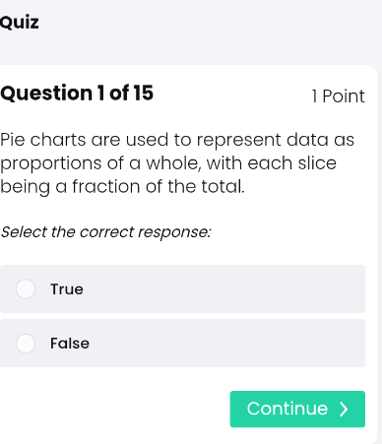The image size is (382, 444).
Task: Choose the True answer row background
Action: (182, 289)
